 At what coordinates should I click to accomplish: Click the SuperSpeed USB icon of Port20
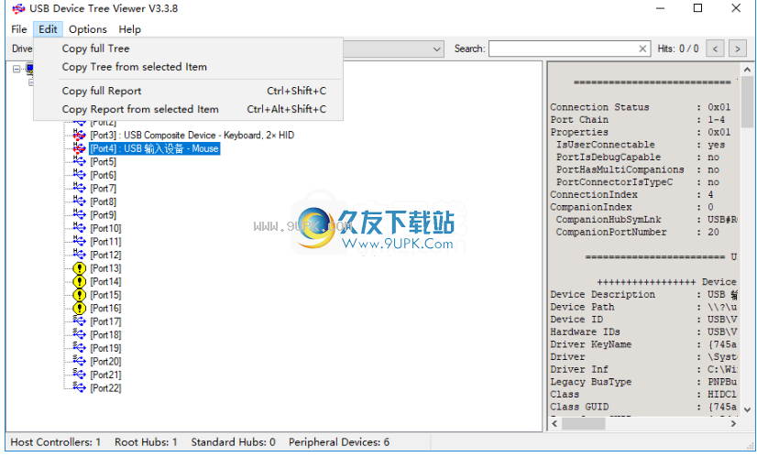79,361
